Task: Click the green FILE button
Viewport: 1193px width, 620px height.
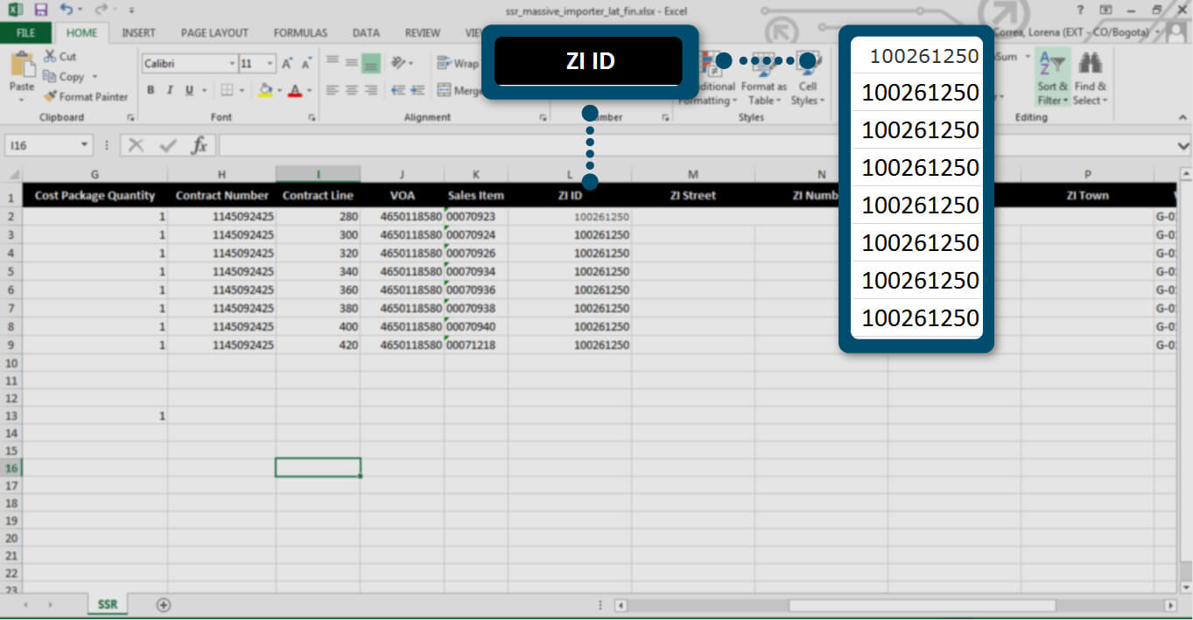Action: [25, 33]
